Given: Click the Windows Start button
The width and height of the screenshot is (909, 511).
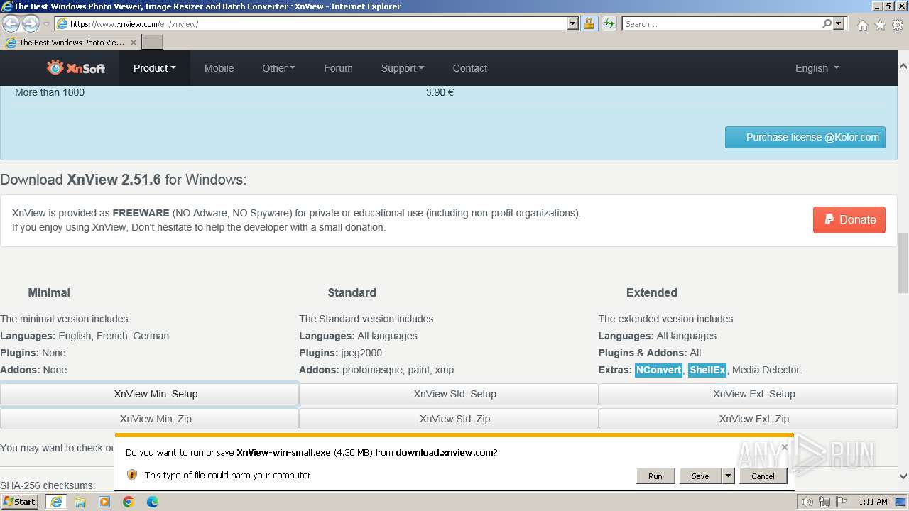Looking at the screenshot, I should [20, 501].
